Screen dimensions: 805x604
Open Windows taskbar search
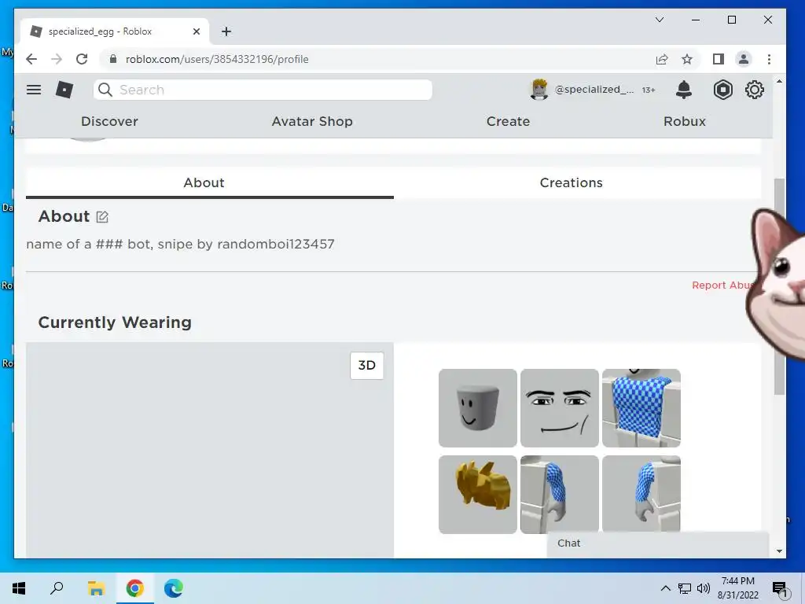click(57, 588)
